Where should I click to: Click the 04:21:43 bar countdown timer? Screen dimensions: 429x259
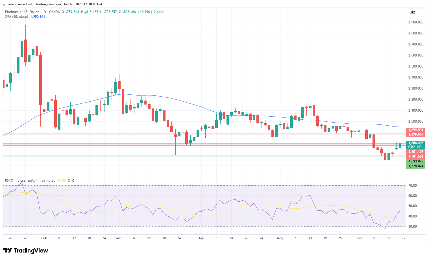[x=415, y=147]
